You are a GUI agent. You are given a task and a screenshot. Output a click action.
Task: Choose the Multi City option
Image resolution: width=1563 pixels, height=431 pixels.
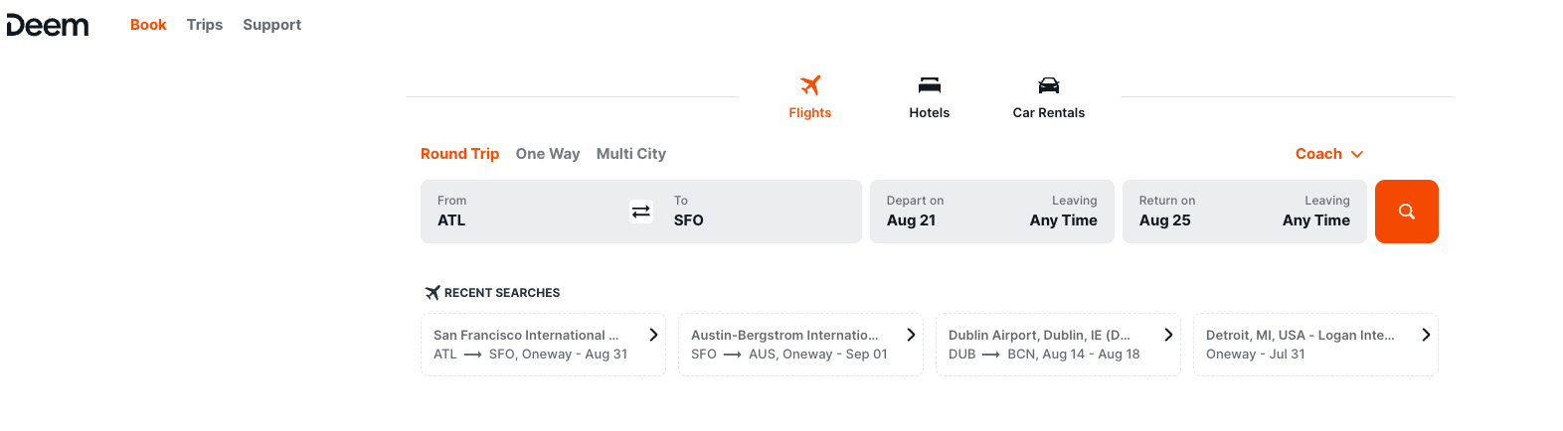click(x=631, y=154)
